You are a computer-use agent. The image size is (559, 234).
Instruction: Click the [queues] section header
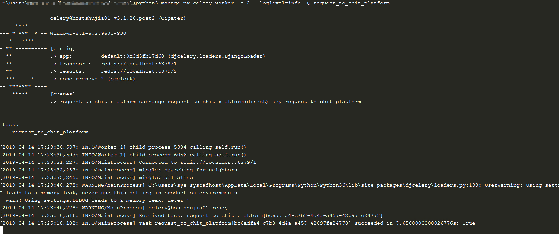(x=62, y=94)
